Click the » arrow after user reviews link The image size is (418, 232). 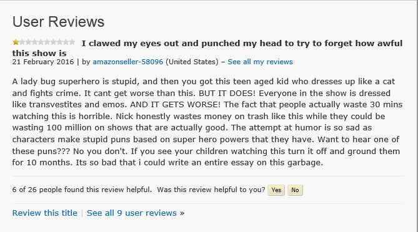pos(182,213)
